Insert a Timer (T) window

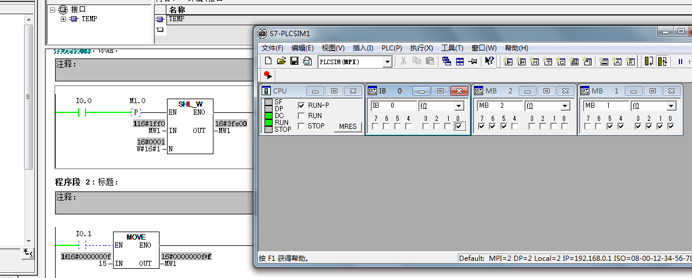(547, 61)
